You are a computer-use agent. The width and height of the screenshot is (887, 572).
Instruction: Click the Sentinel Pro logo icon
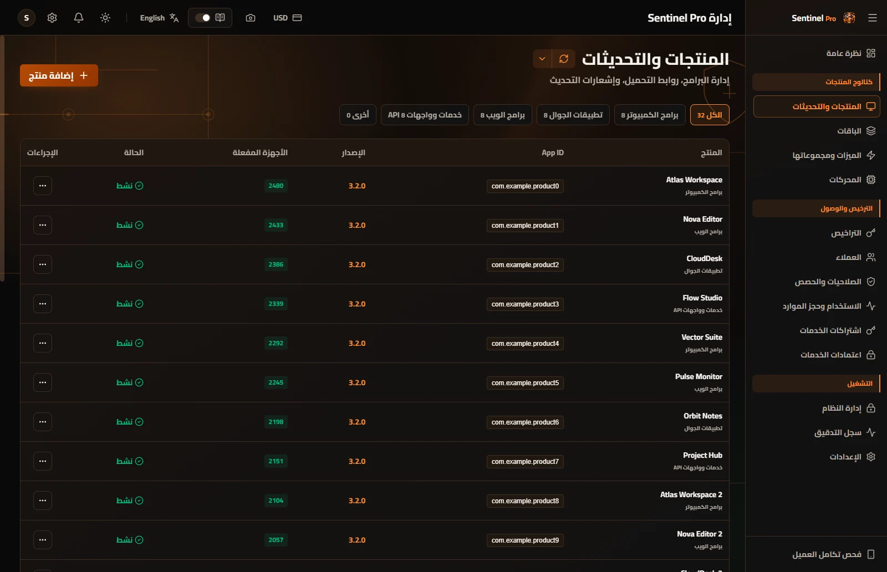tap(849, 18)
